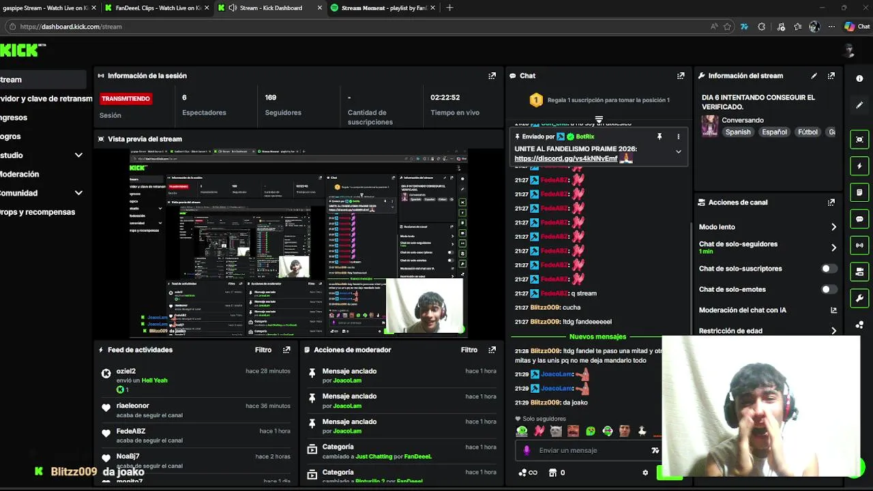The width and height of the screenshot is (873, 491).
Task: Open Filtro in Acciones de moderador
Action: pos(469,350)
